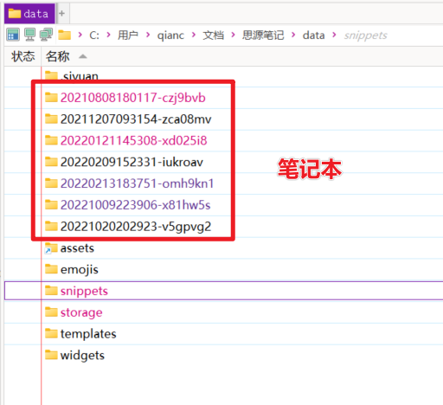
Task: Click the 状态 column header
Action: tap(22, 56)
